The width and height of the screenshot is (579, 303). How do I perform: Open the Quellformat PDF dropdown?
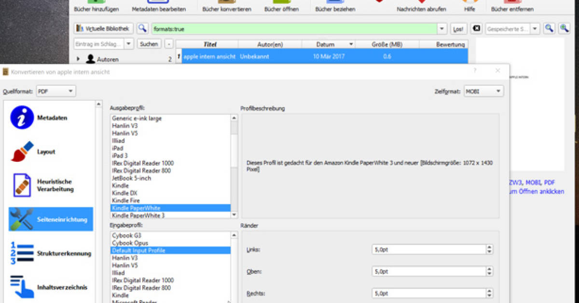[x=56, y=91]
